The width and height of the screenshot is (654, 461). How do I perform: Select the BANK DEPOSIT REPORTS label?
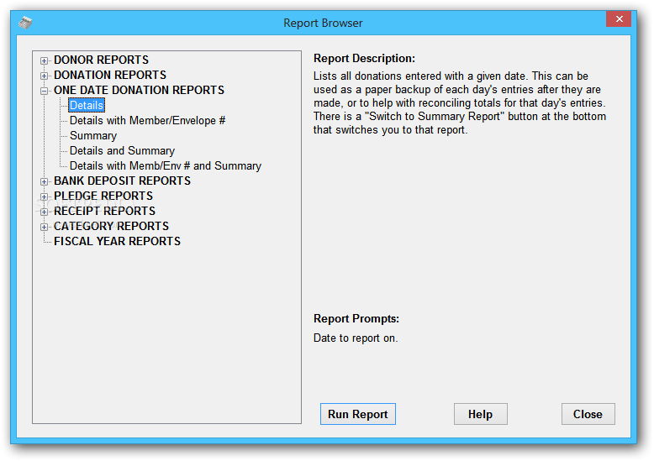pyautogui.click(x=122, y=181)
